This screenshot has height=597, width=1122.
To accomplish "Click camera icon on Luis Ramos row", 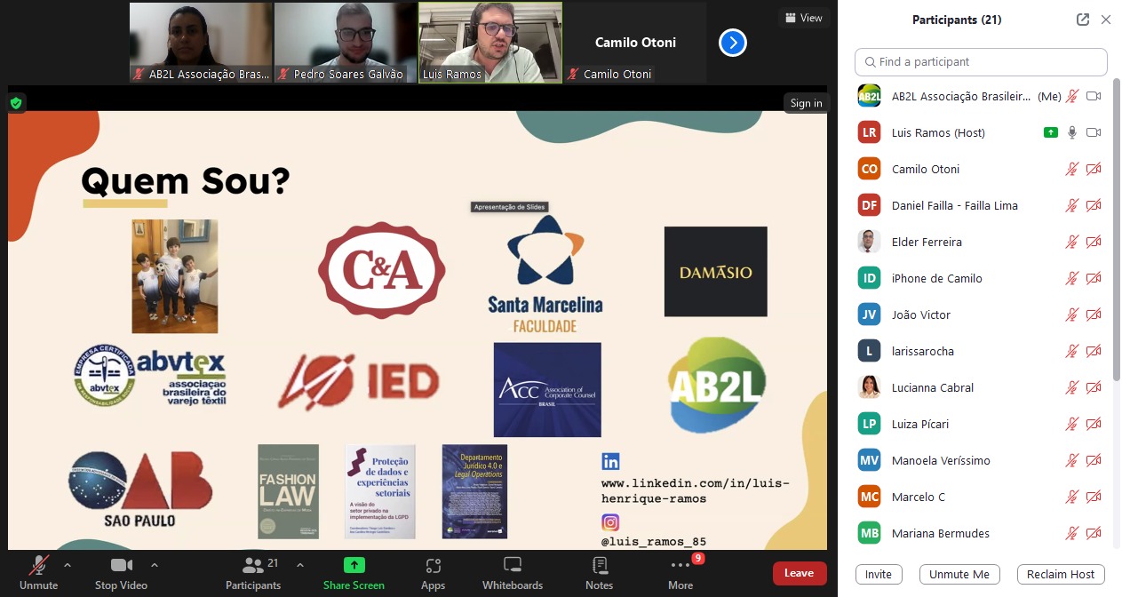I will click(x=1094, y=132).
